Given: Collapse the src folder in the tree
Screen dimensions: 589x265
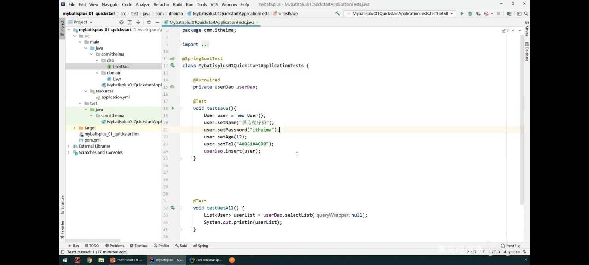Looking at the screenshot, I should pos(75,36).
